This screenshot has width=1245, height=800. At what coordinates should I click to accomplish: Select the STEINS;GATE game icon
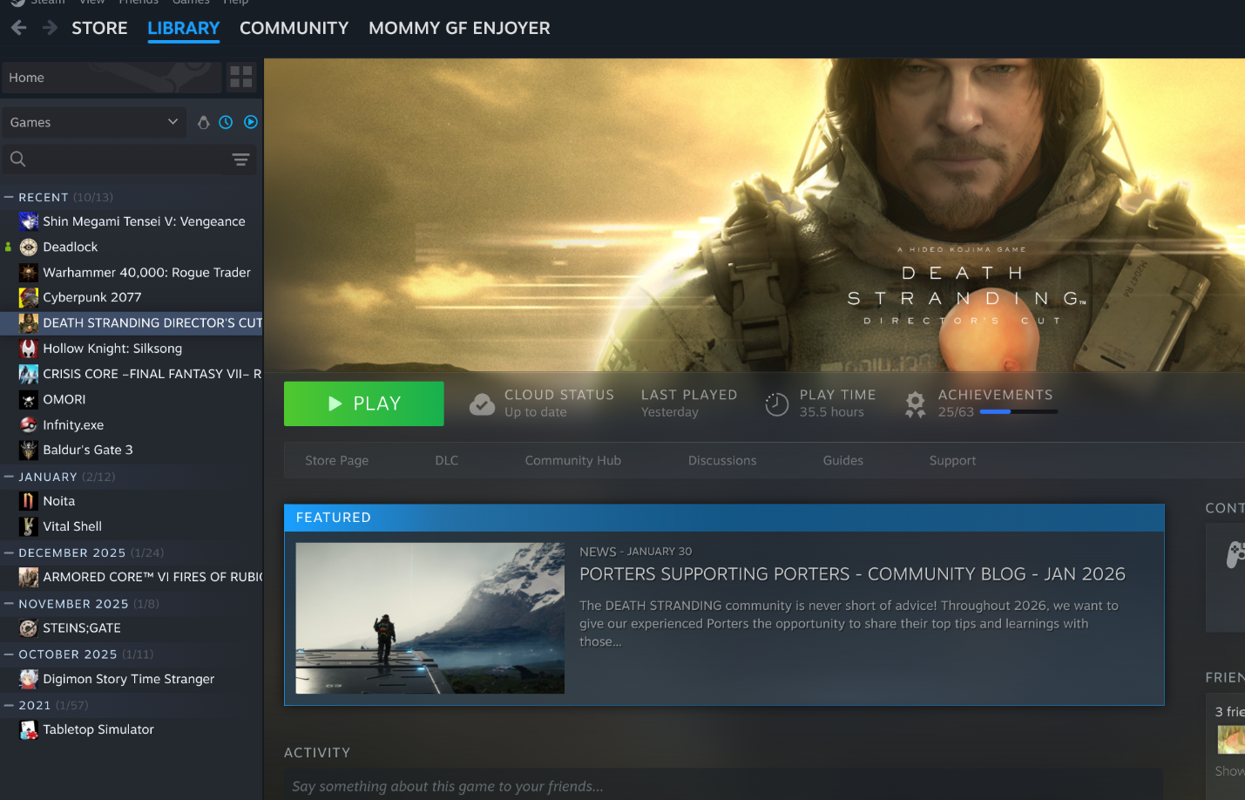coord(29,627)
